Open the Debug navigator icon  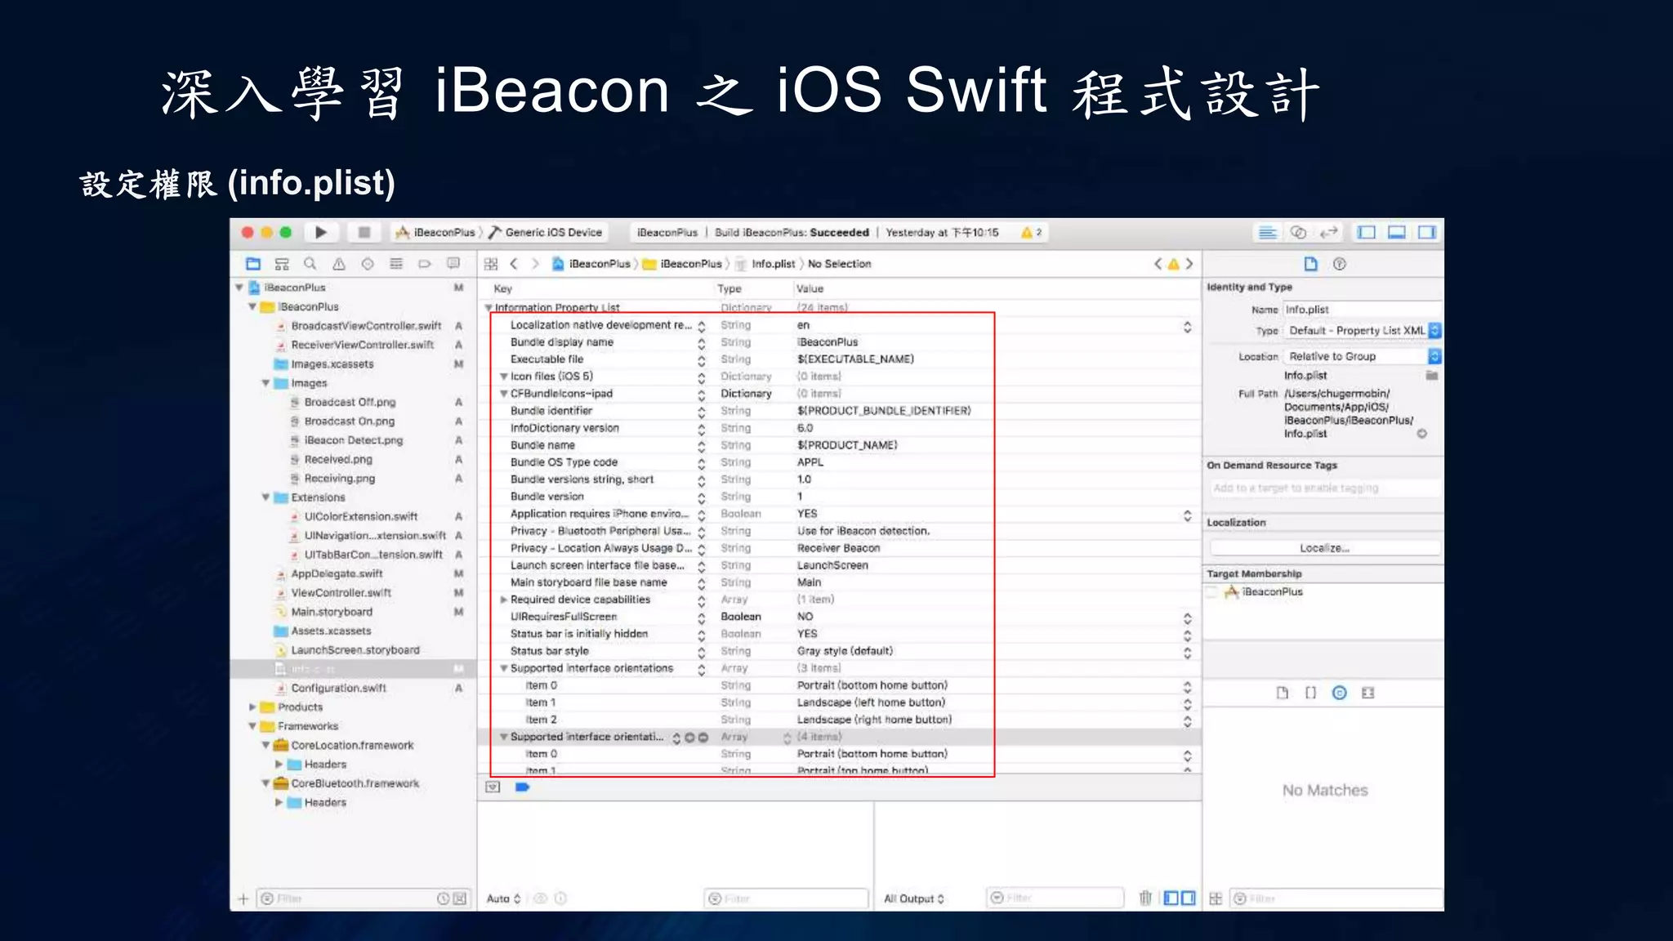pos(396,264)
